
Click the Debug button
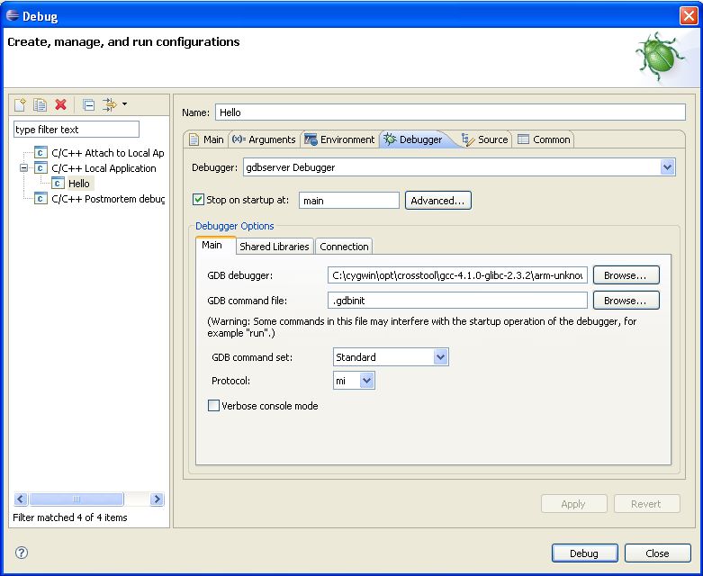point(585,553)
